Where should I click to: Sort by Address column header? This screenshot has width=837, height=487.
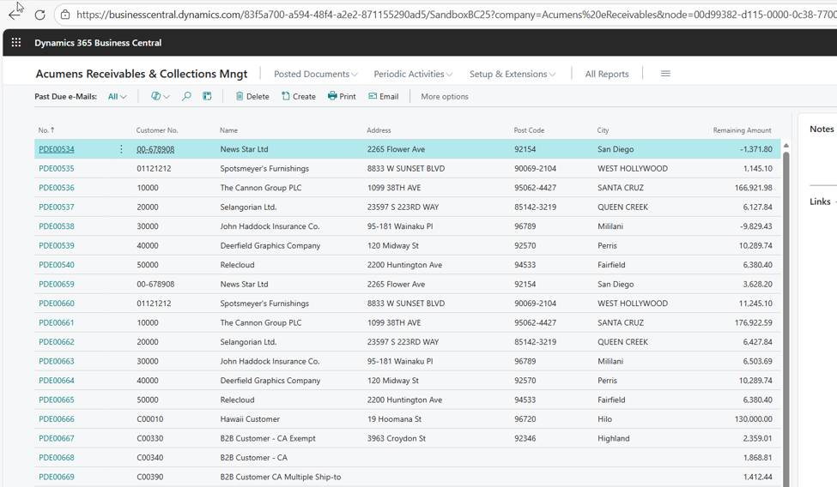pos(379,130)
